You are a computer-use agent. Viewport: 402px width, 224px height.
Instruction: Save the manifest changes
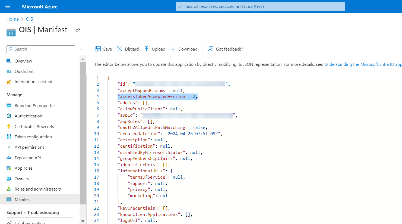(104, 49)
